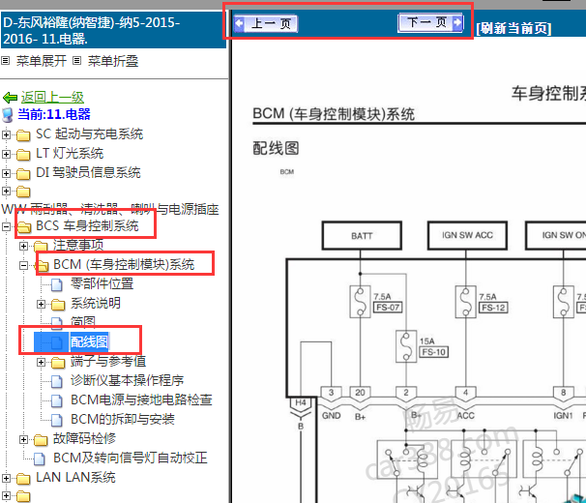Image resolution: width=586 pixels, height=503 pixels.
Task: Click the 当前:11.电器 current location text
Action: click(54, 114)
